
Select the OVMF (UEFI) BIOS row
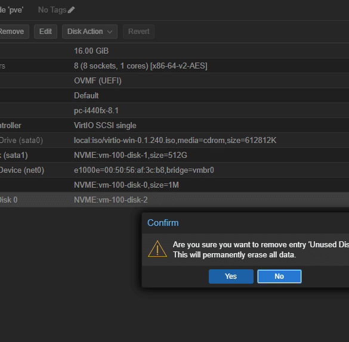coord(174,80)
